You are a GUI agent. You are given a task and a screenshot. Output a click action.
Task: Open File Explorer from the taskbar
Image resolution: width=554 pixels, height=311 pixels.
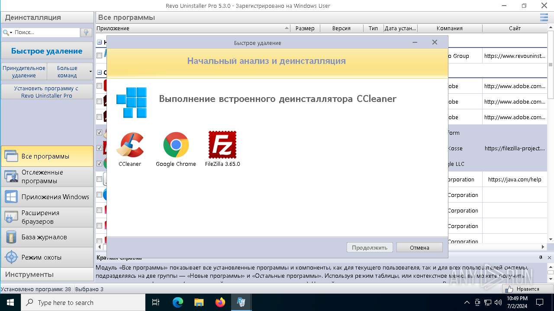pyautogui.click(x=199, y=302)
